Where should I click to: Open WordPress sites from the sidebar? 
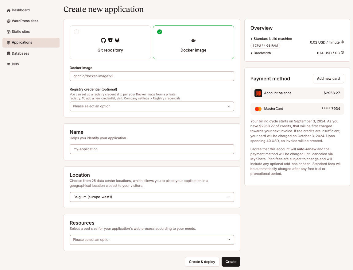[25, 21]
